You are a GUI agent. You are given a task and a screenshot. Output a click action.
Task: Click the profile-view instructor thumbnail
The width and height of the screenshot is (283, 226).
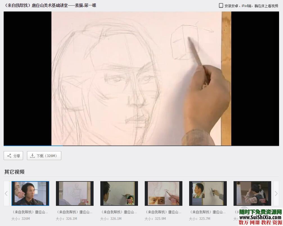pyautogui.click(x=208, y=193)
